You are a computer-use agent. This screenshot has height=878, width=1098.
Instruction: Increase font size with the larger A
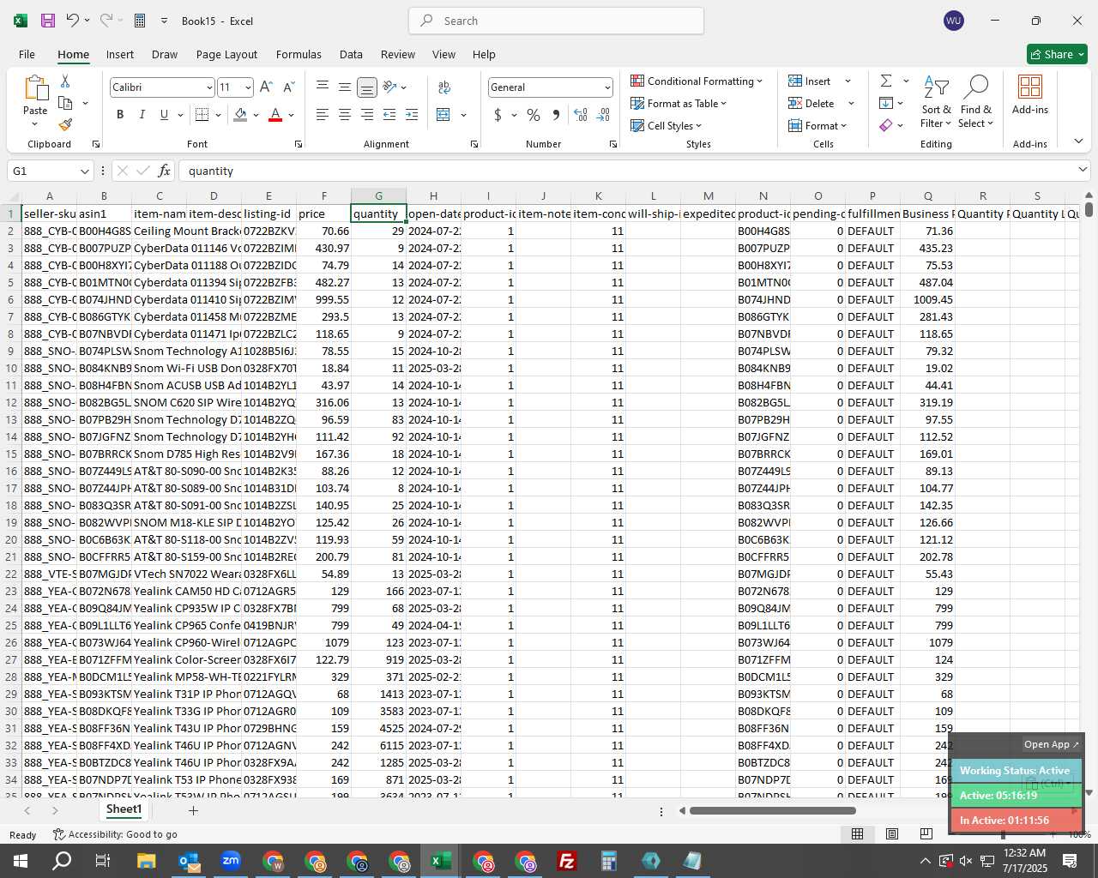point(266,87)
